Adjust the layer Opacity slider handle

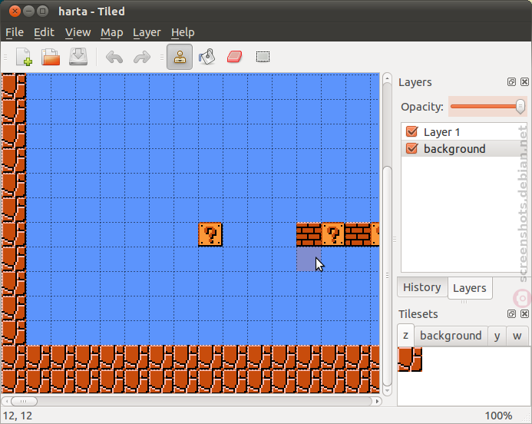[x=520, y=107]
